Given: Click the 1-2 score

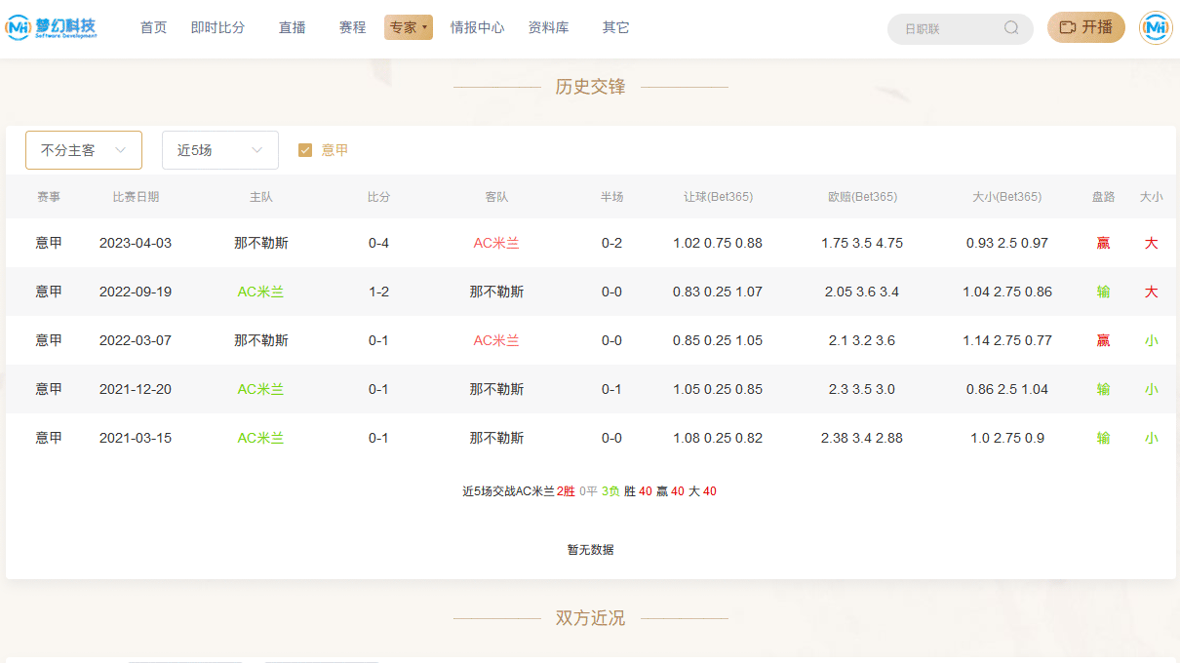Looking at the screenshot, I should pyautogui.click(x=378, y=292).
